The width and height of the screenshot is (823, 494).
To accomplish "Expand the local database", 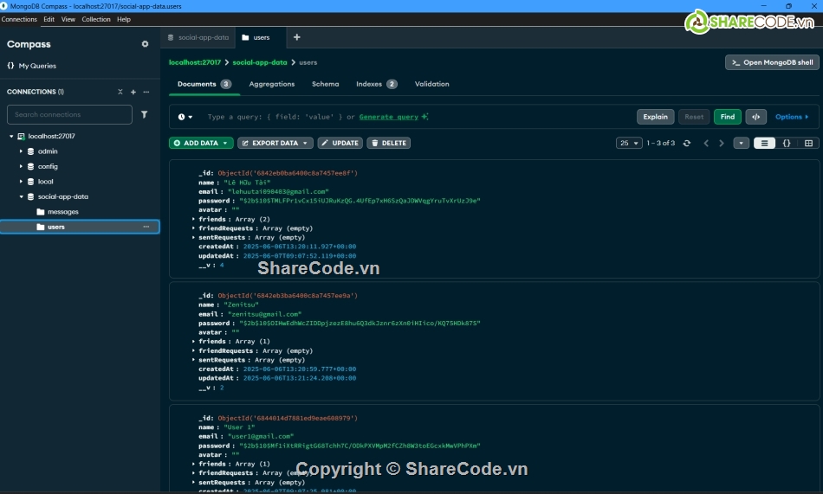I will 21,182.
